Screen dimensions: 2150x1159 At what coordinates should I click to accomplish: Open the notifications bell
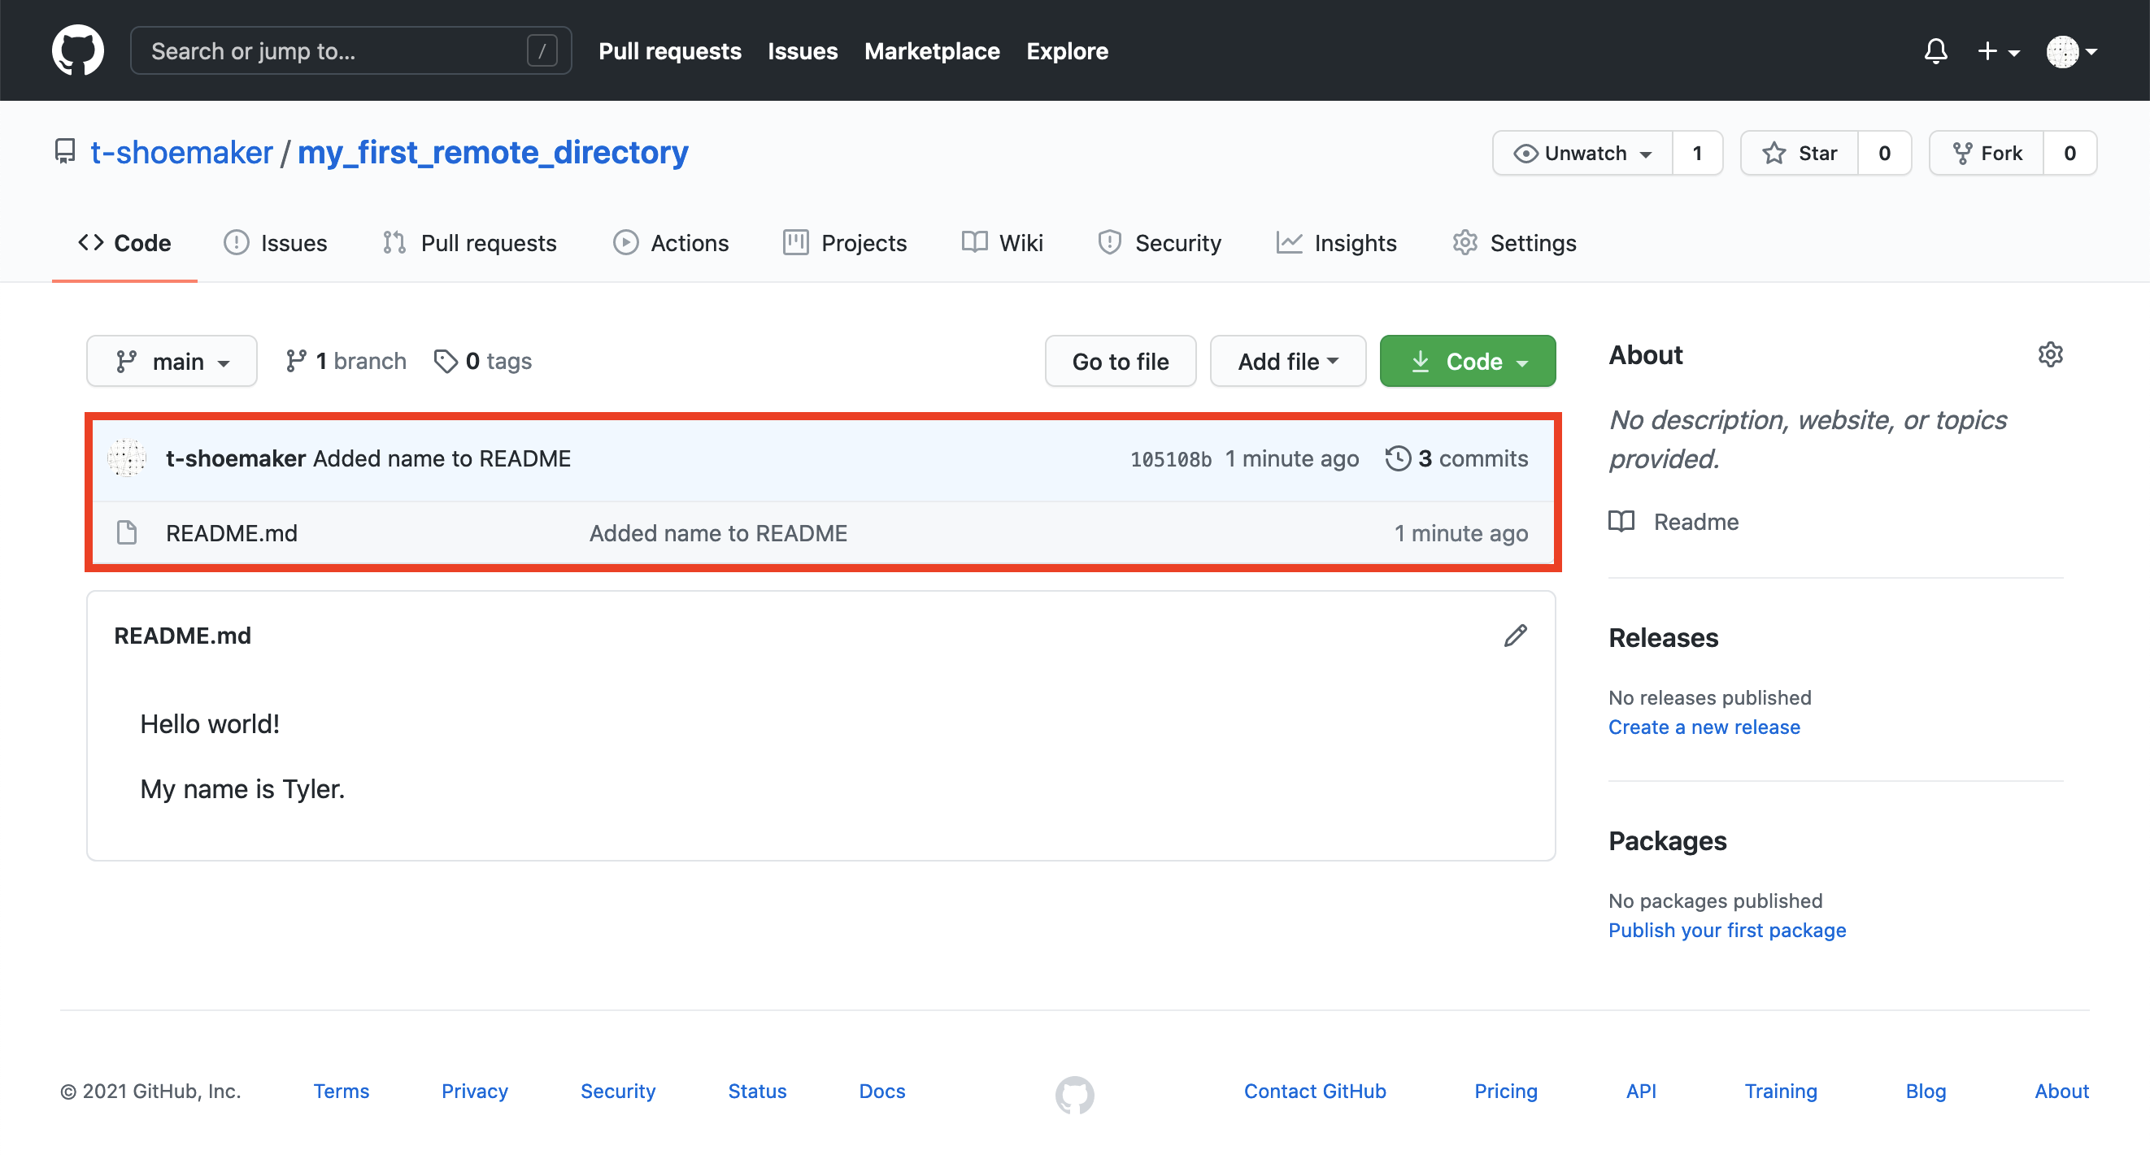point(1935,51)
